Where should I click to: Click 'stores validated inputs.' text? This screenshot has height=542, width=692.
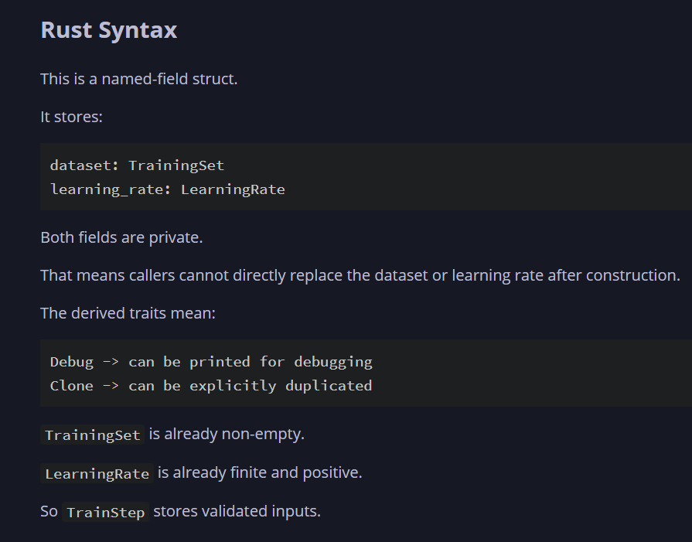237,511
